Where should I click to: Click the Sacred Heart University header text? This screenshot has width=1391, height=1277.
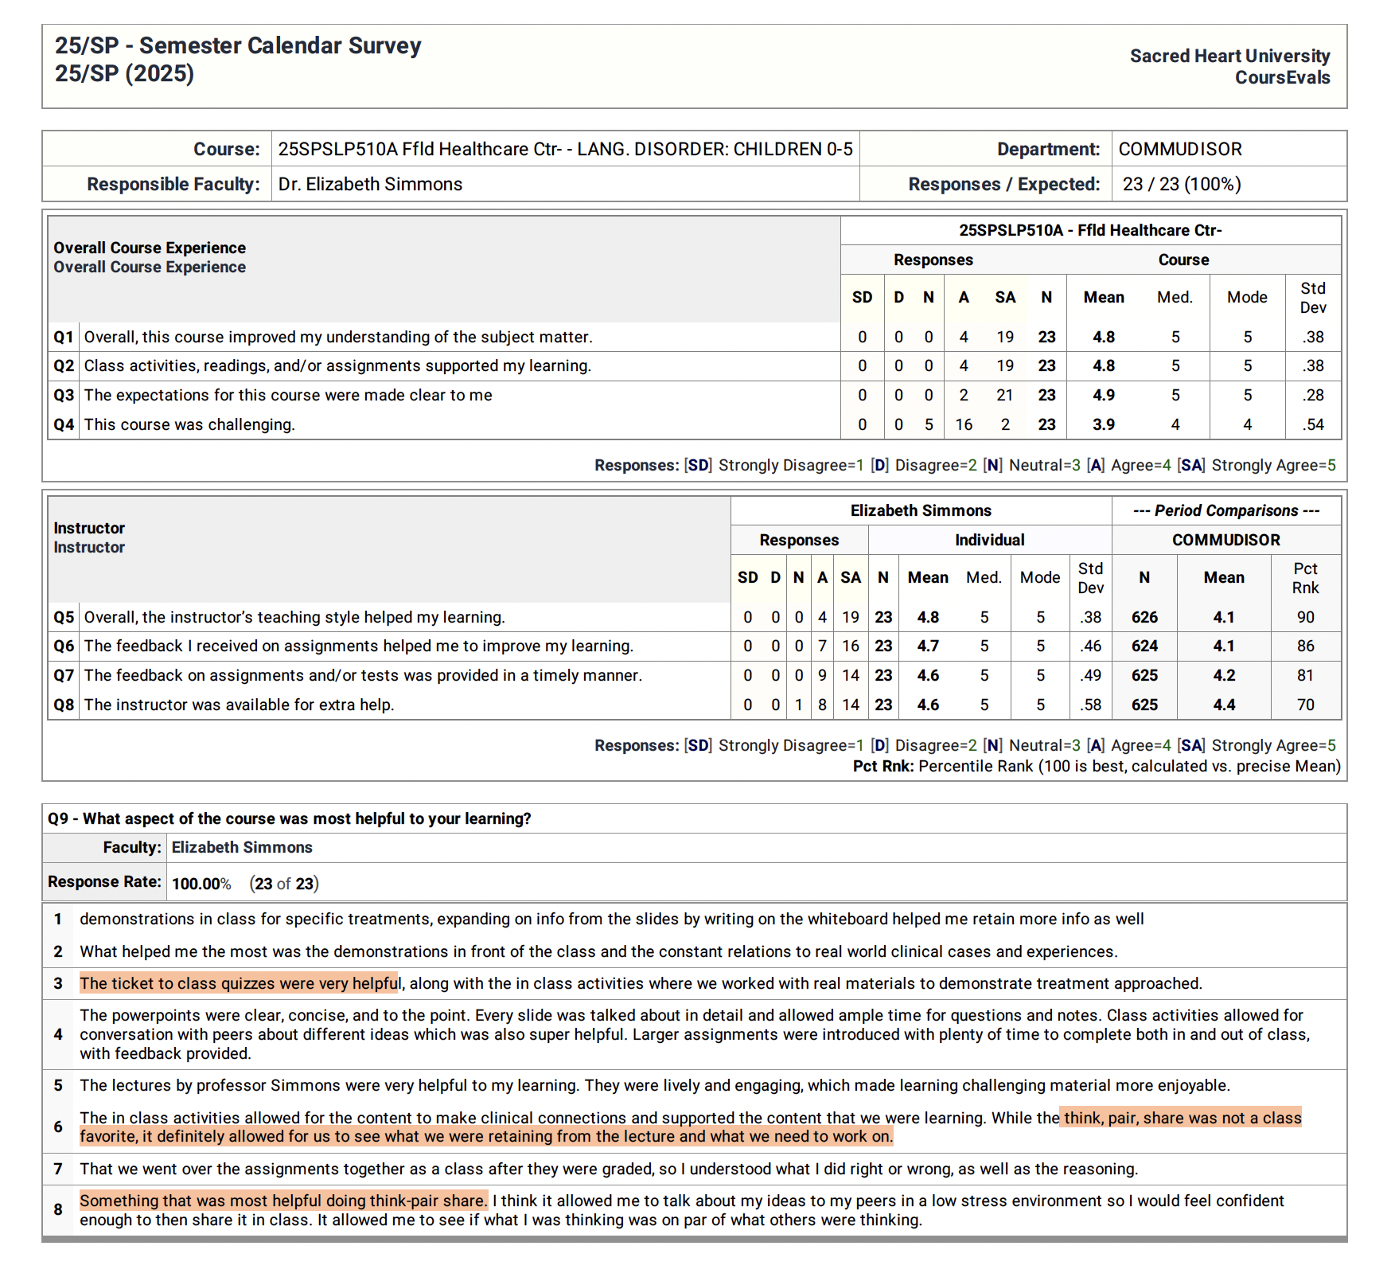[1229, 56]
